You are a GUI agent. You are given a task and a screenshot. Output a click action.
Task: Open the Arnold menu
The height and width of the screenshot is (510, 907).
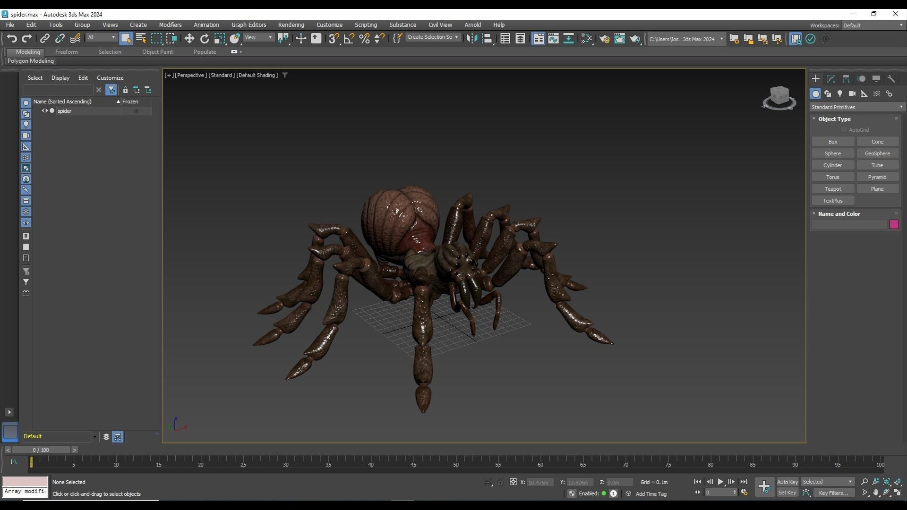[x=472, y=25]
